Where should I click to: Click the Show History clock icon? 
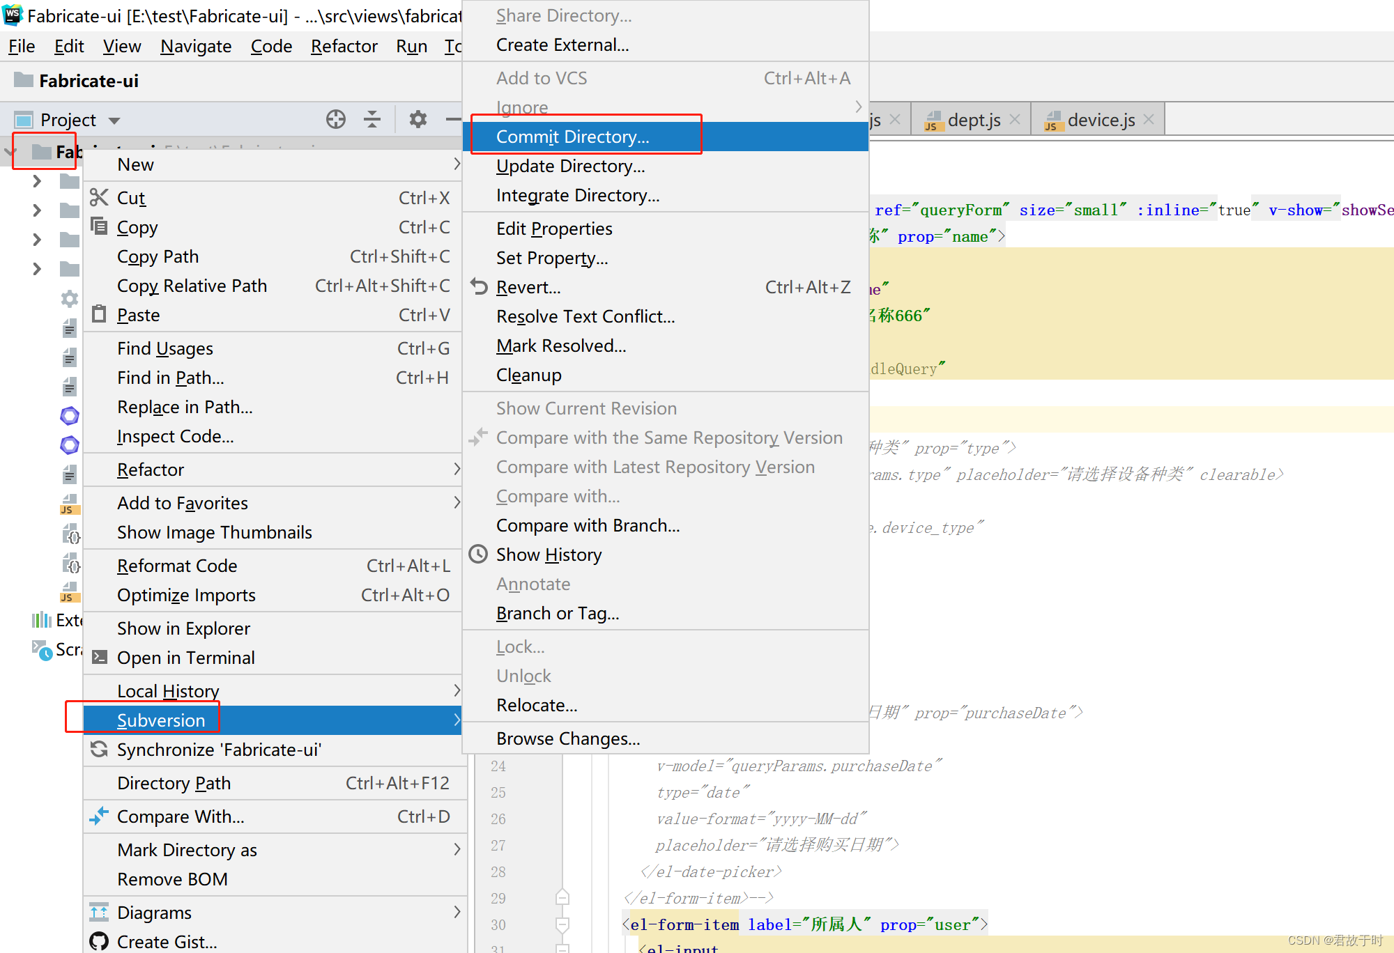pyautogui.click(x=478, y=555)
